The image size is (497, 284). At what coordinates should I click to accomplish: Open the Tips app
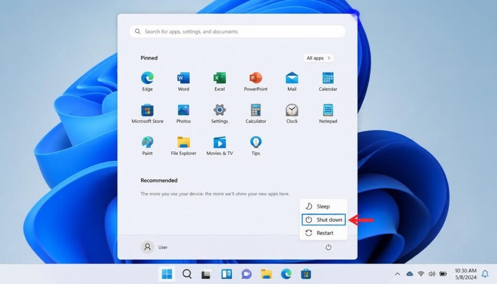(x=255, y=146)
